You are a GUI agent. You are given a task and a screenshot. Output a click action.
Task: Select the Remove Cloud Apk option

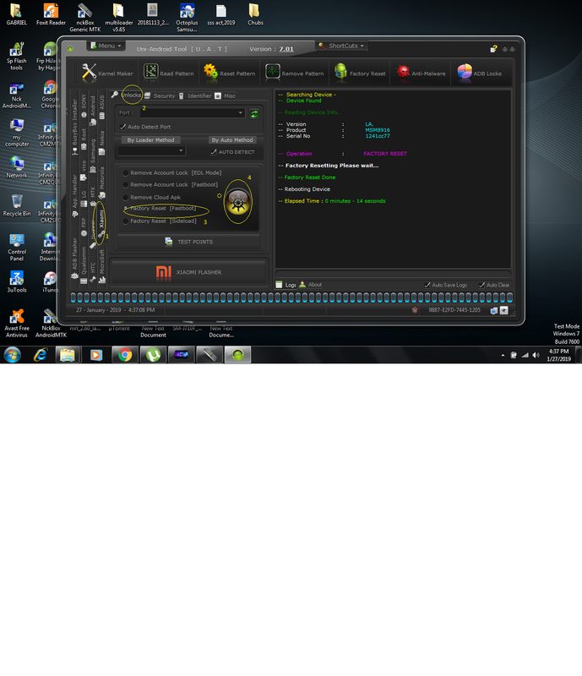click(152, 198)
